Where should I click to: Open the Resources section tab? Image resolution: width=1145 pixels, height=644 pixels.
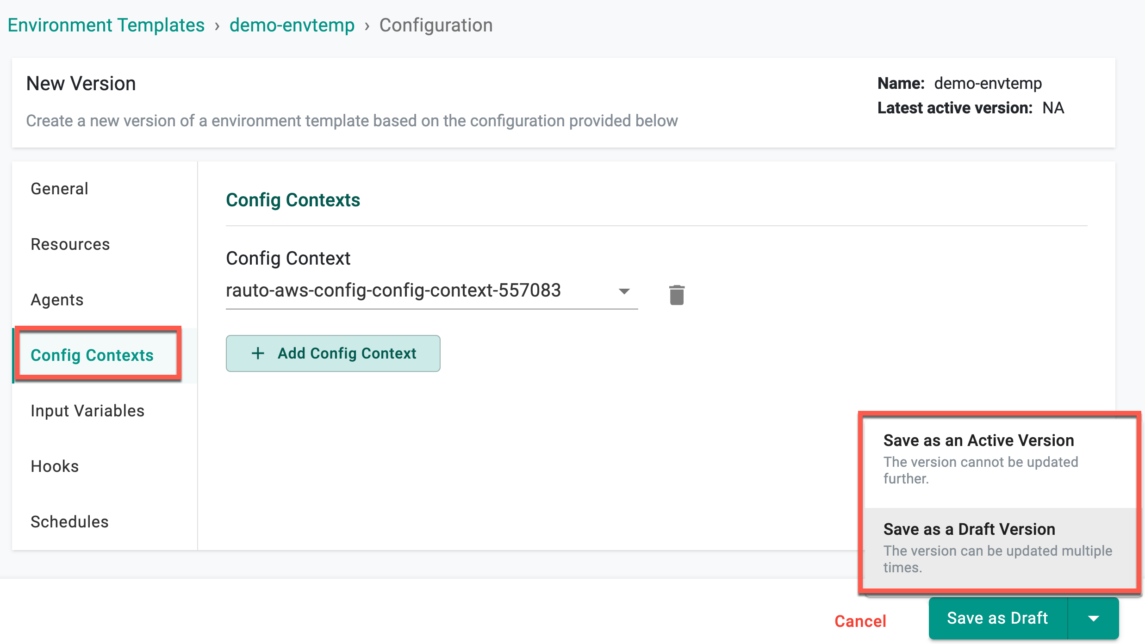[x=105, y=244]
